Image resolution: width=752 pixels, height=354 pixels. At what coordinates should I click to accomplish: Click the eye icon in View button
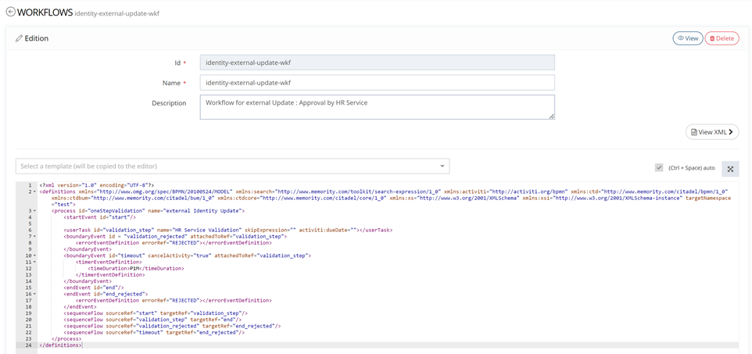(681, 38)
